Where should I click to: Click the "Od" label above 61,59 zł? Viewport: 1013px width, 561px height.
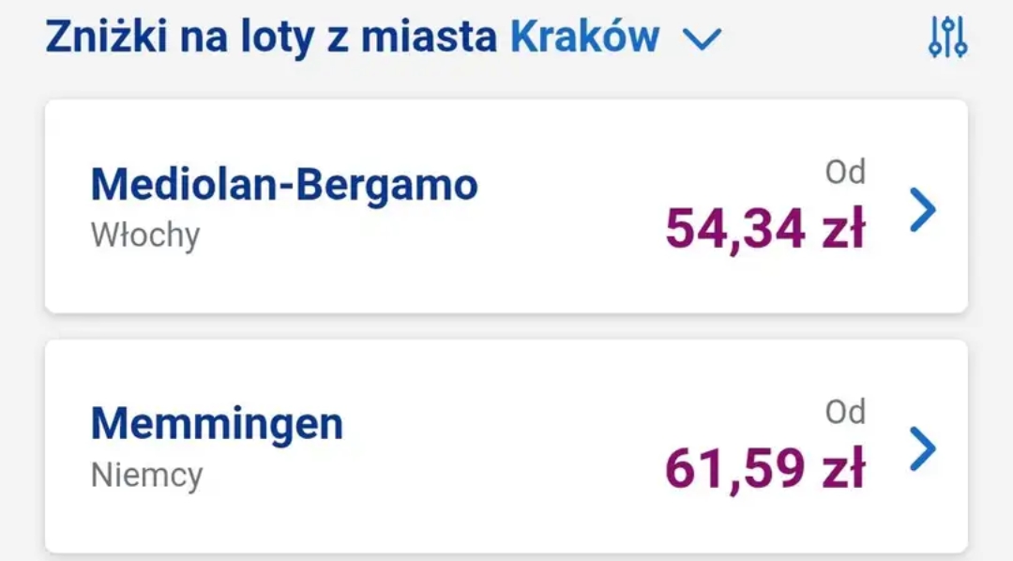pyautogui.click(x=845, y=412)
